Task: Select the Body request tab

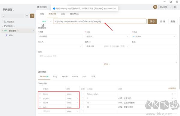Action: pyautogui.click(x=55, y=76)
